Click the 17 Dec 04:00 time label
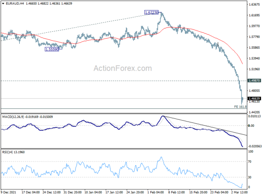The width and height of the screenshot is (262, 196). pos(31,192)
